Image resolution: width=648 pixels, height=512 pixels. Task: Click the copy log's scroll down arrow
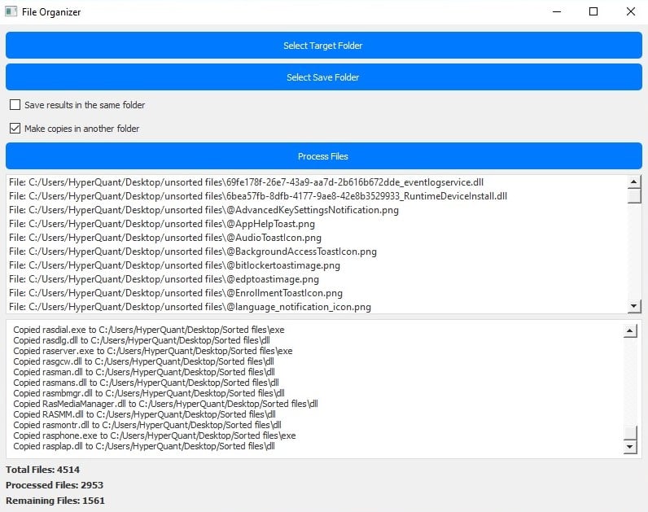[629, 447]
